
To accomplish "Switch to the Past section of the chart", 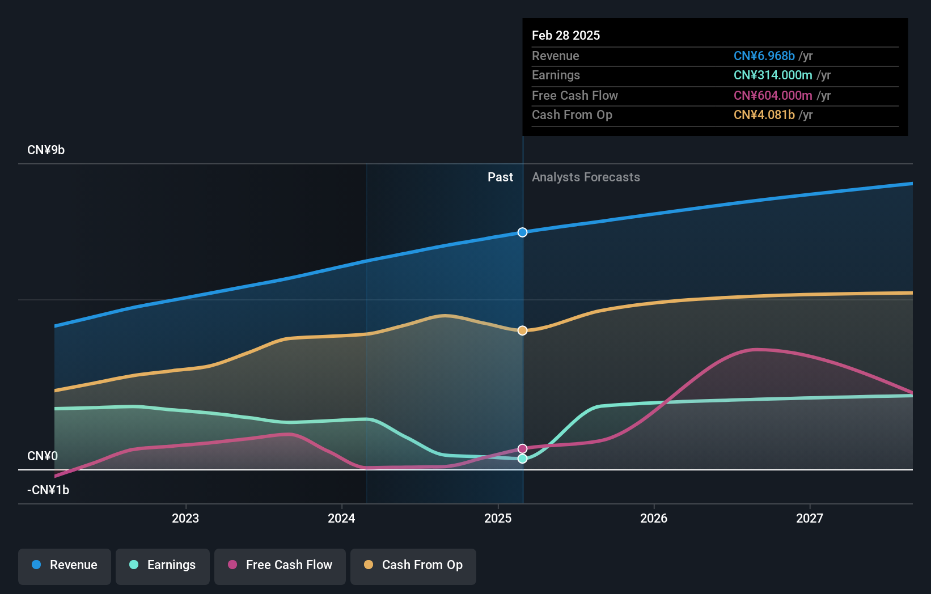I will (500, 177).
